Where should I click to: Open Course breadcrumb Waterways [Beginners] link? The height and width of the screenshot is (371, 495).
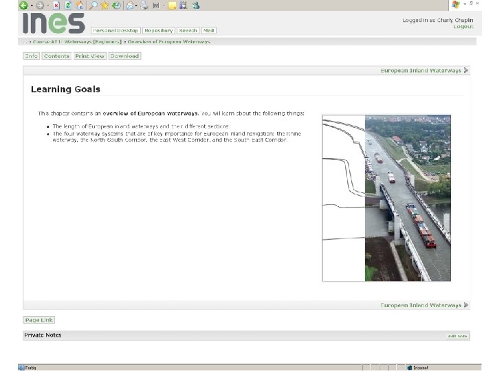(77, 42)
